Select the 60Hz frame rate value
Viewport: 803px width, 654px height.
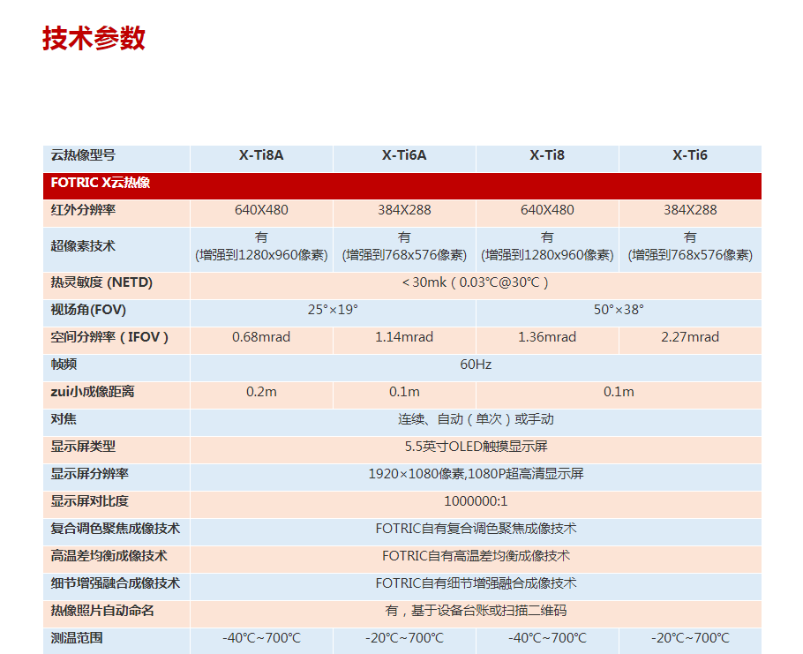(476, 365)
